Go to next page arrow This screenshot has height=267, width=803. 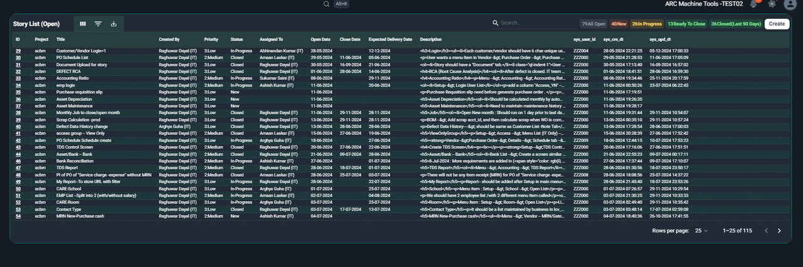pos(780,231)
